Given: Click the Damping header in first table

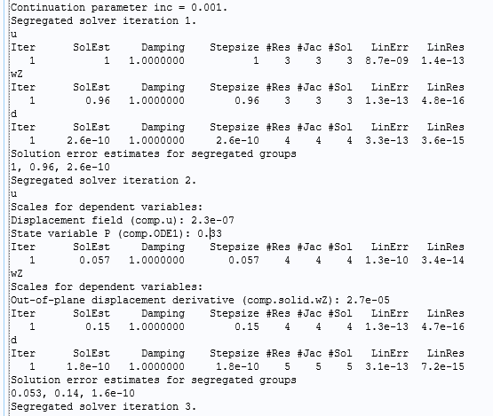Looking at the screenshot, I should [163, 47].
